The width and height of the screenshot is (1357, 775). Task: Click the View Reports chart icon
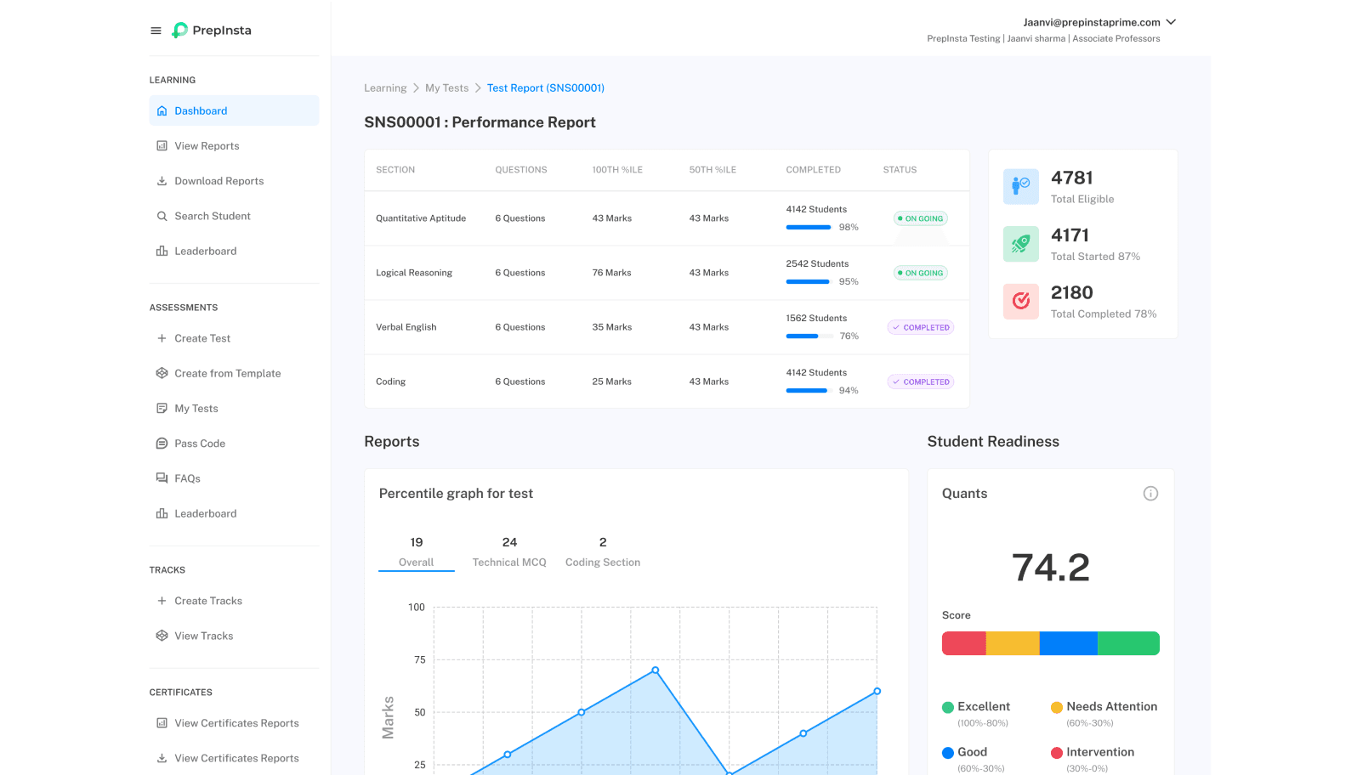[x=162, y=146]
